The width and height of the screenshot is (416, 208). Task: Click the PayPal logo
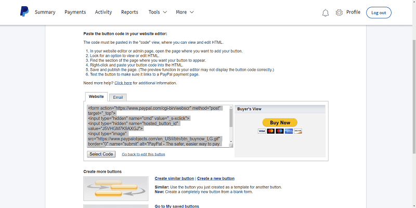(24, 12)
